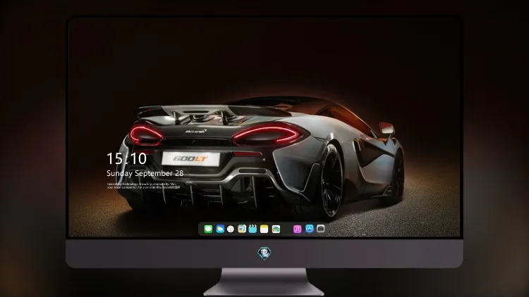This screenshot has height=297, width=529.
Task: Open the white Clock dock icon
Action: [231, 229]
